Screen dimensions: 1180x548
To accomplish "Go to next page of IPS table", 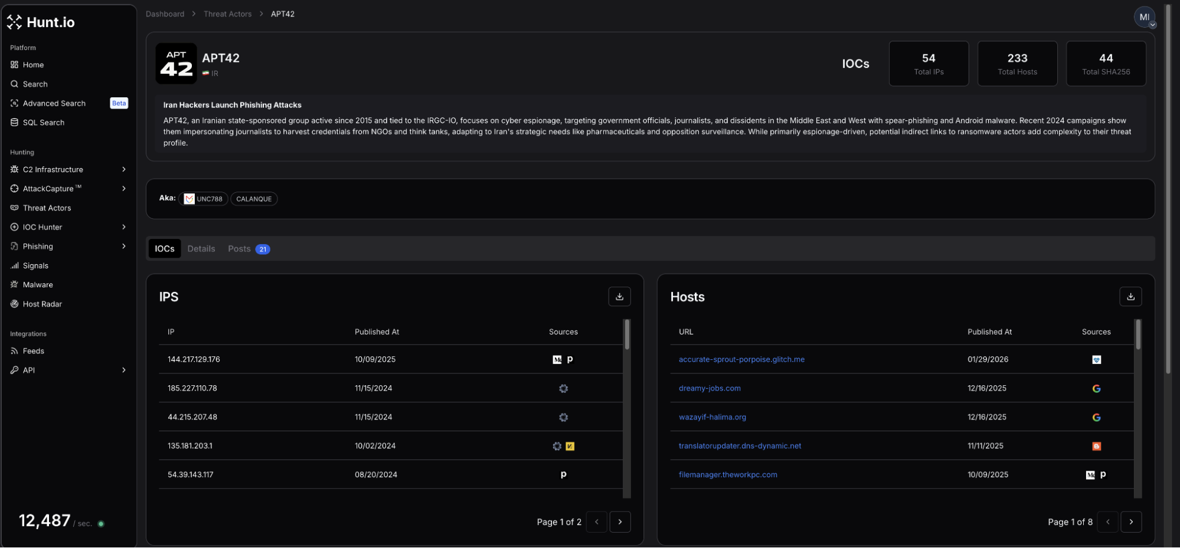I will coord(619,522).
